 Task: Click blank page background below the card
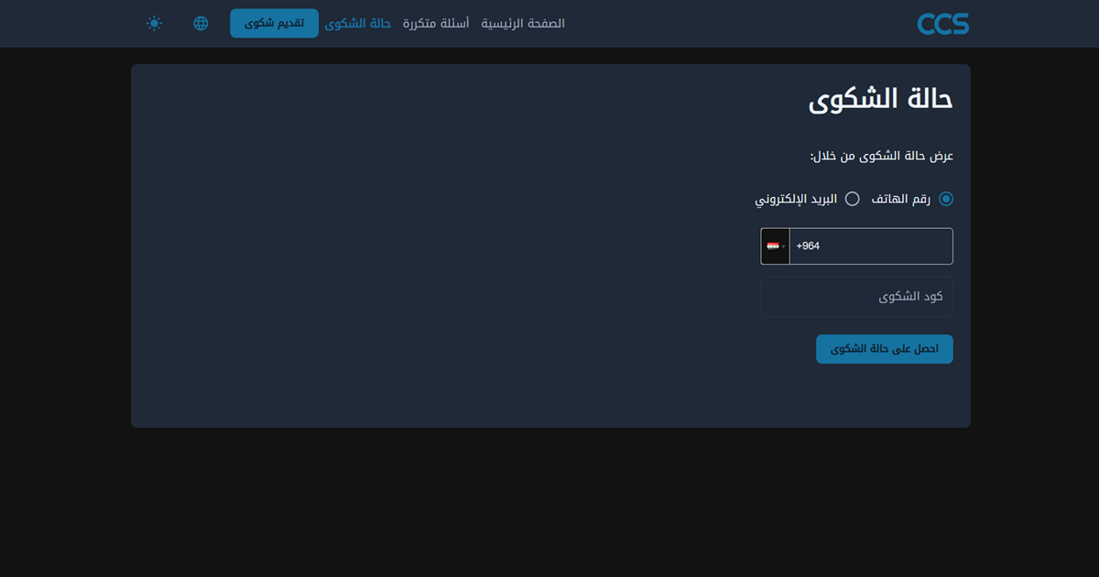click(x=549, y=504)
